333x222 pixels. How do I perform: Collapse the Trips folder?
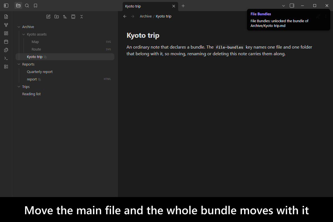click(19, 87)
